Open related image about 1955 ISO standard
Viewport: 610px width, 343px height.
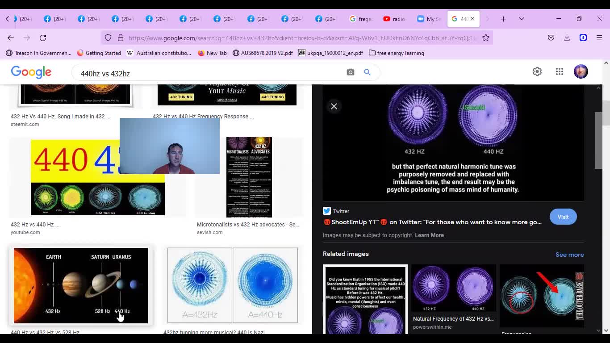[365, 299]
